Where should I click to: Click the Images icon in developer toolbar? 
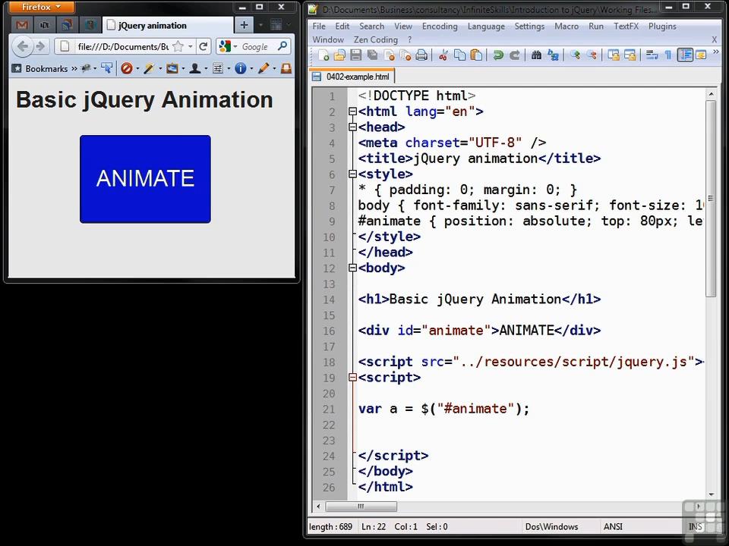pyautogui.click(x=172, y=69)
